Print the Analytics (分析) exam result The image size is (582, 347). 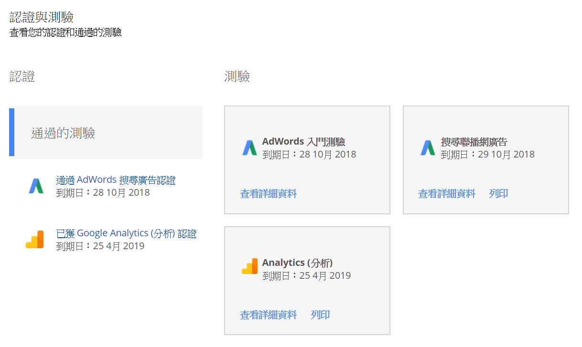(320, 315)
